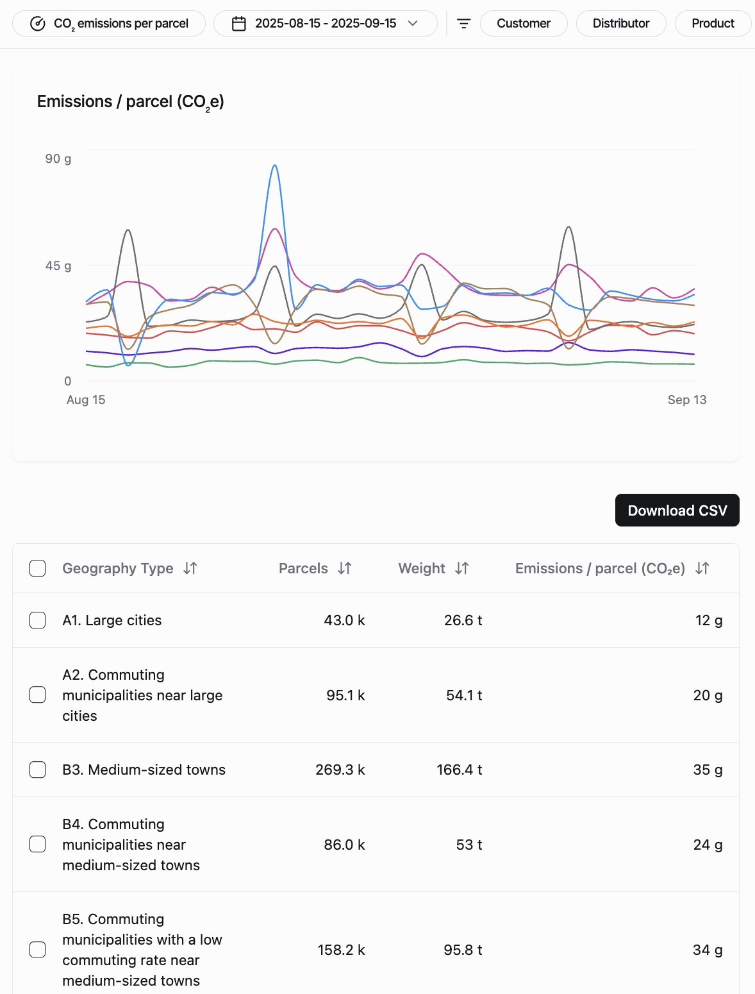Click the gauge icon beside CO₂ emissions per parcel
The width and height of the screenshot is (755, 994).
[38, 24]
